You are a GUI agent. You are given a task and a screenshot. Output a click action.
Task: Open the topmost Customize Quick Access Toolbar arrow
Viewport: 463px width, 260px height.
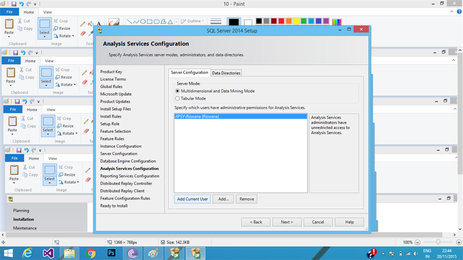click(x=35, y=4)
